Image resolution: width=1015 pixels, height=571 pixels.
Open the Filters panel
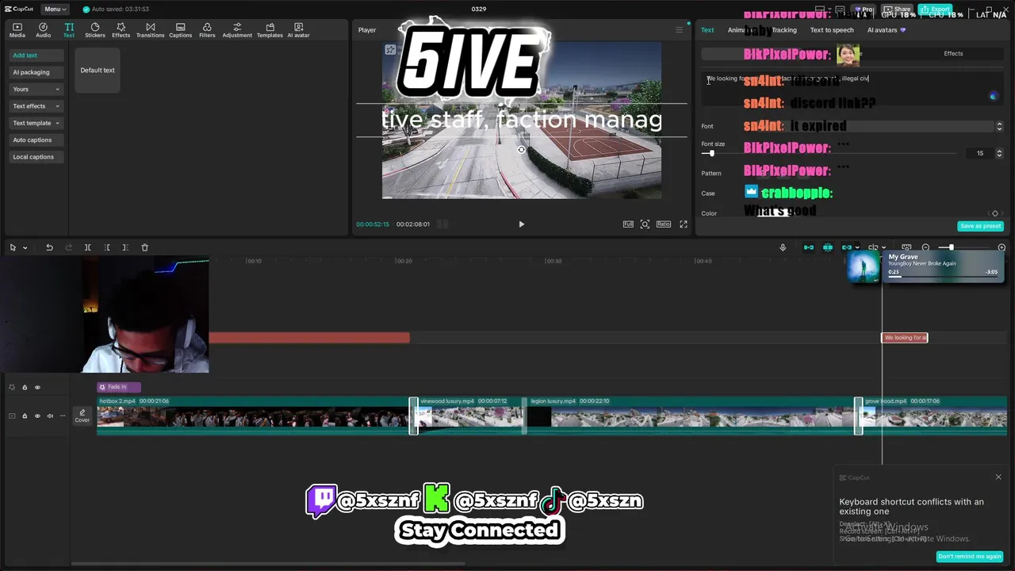207,30
